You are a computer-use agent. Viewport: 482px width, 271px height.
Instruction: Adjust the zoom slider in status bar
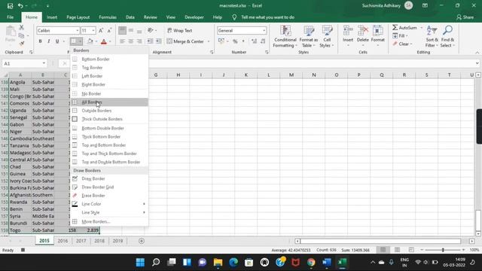pyautogui.click(x=443, y=250)
